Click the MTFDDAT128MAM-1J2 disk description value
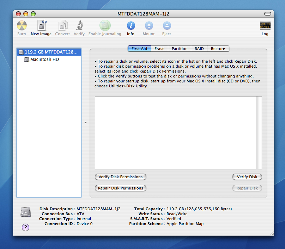The width and height of the screenshot is (285, 249). 98,209
